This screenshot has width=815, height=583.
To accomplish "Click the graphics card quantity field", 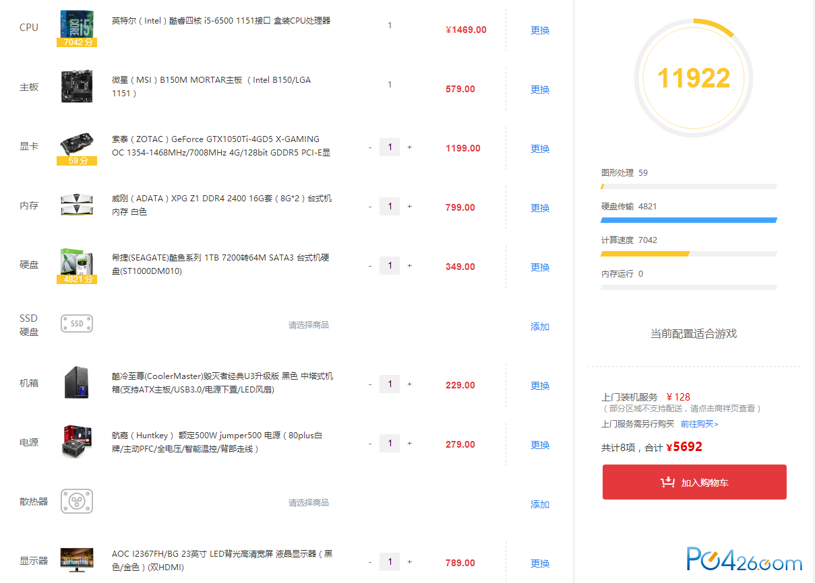I will tap(390, 147).
